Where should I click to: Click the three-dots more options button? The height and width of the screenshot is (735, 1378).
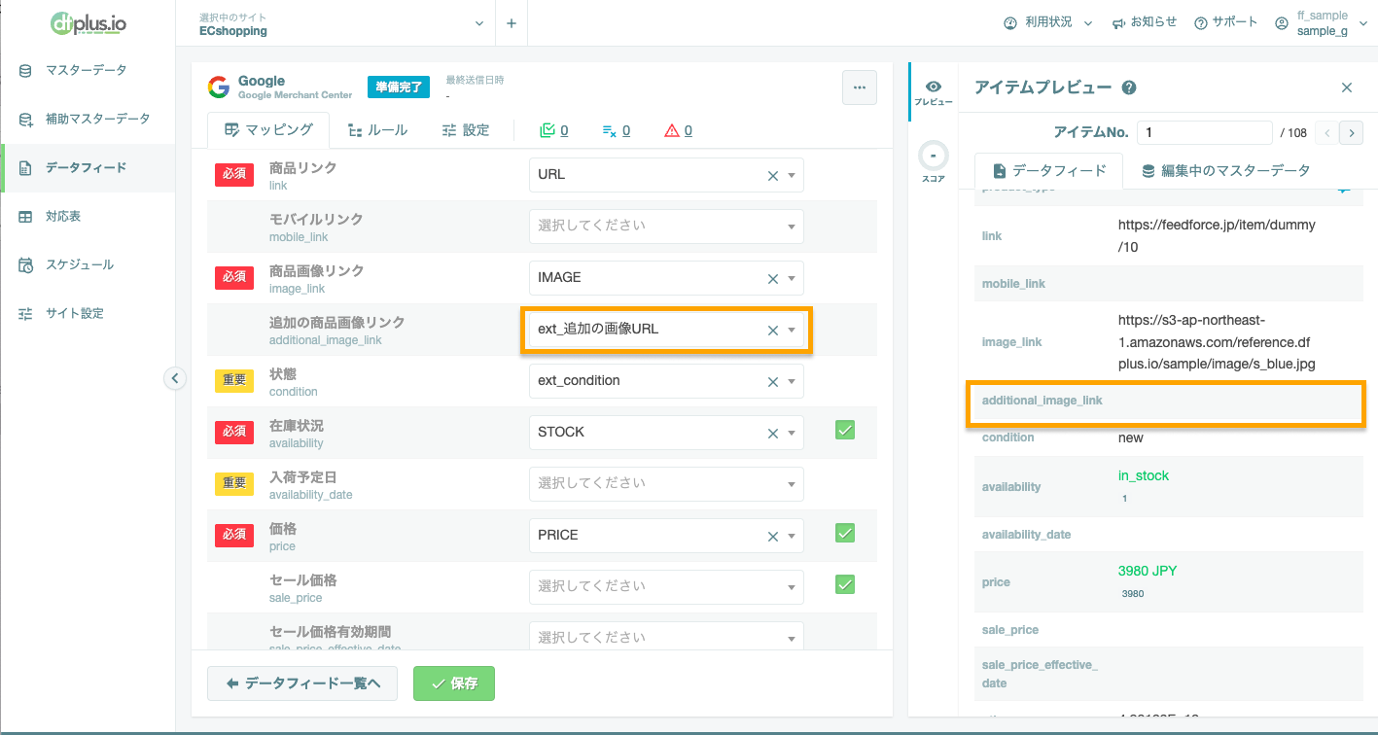pos(859,87)
